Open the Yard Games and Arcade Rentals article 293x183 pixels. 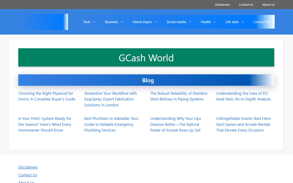(x=244, y=124)
